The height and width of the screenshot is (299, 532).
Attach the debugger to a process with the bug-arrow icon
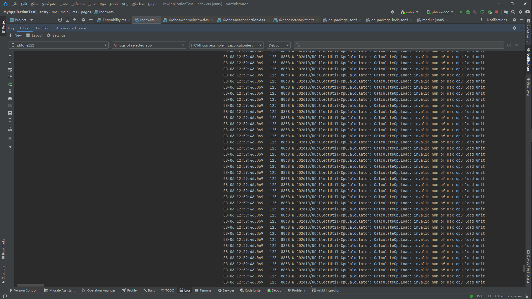coord(490,12)
